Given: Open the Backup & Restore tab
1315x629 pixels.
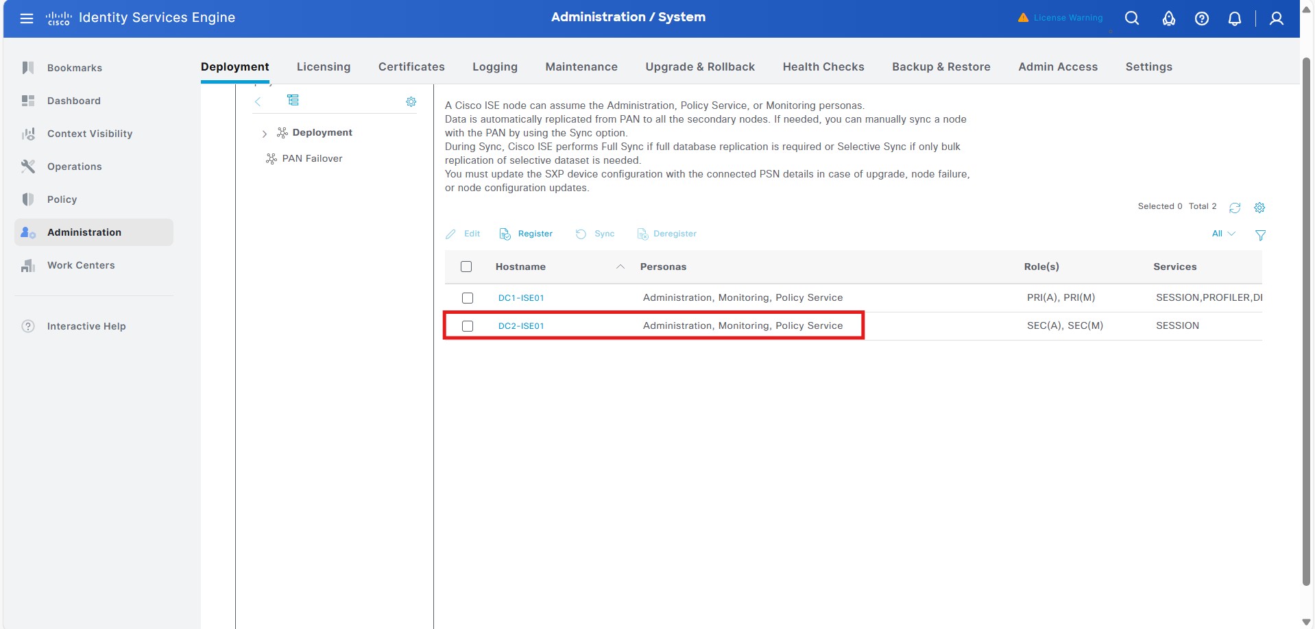Looking at the screenshot, I should point(941,66).
